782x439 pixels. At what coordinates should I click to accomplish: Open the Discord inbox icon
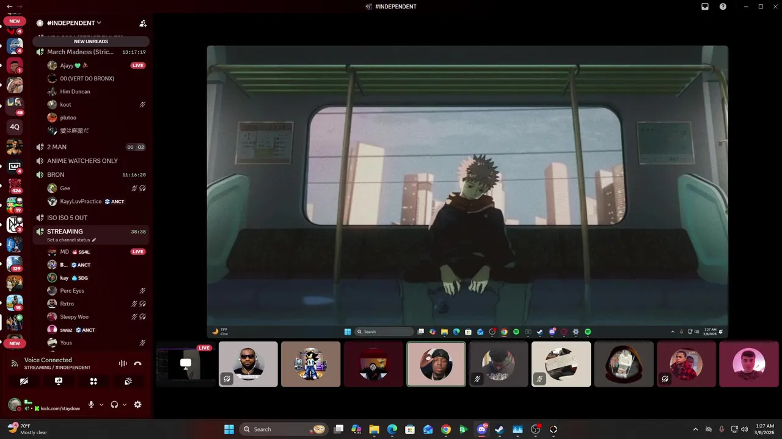(705, 7)
